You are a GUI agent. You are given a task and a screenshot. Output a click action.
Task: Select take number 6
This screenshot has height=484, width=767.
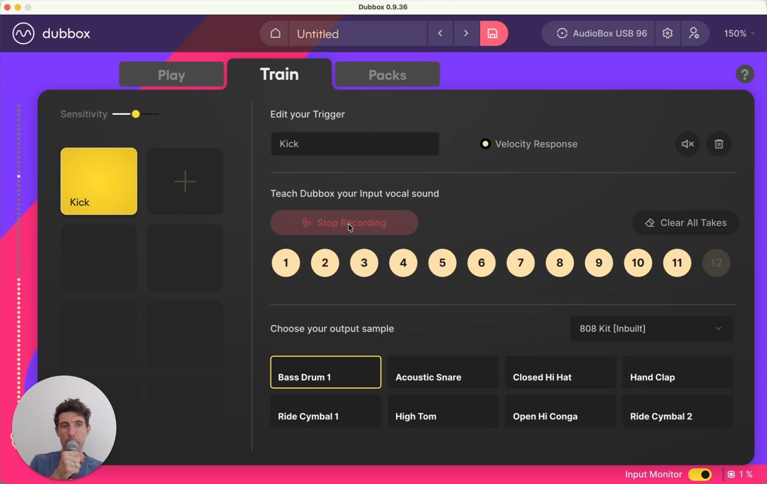(x=482, y=263)
